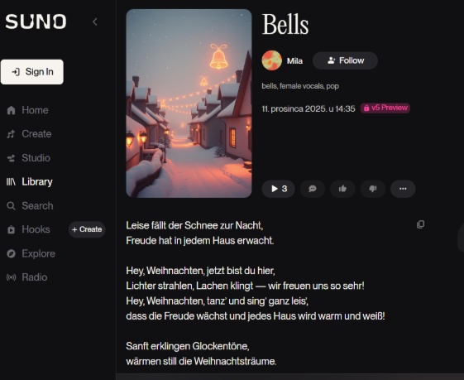Screen dimensions: 464x380
Task: Click the Hooks icon in the sidebar
Action: [11, 229]
